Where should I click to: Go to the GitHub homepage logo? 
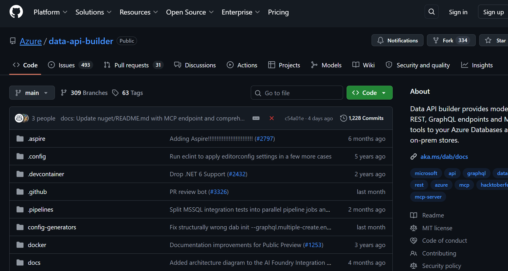(16, 12)
